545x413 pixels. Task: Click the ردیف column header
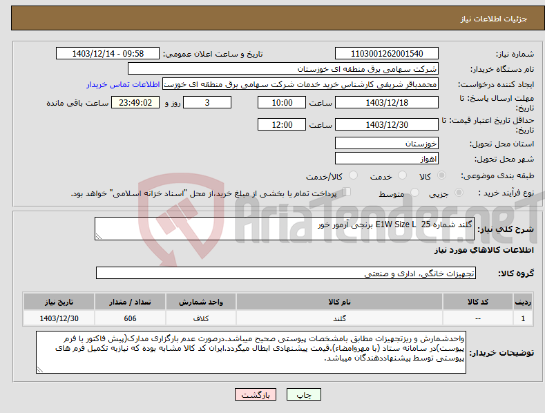pyautogui.click(x=523, y=302)
